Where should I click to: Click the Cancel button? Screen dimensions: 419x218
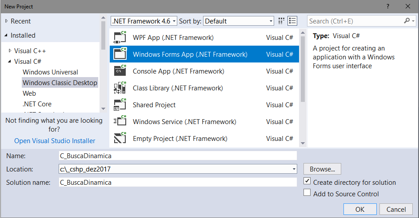[x=396, y=209]
